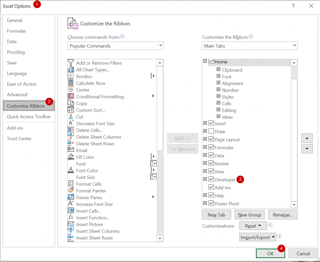Toggle the Formulas tab checkbox
Image resolution: width=320 pixels, height=262 pixels.
(x=211, y=147)
